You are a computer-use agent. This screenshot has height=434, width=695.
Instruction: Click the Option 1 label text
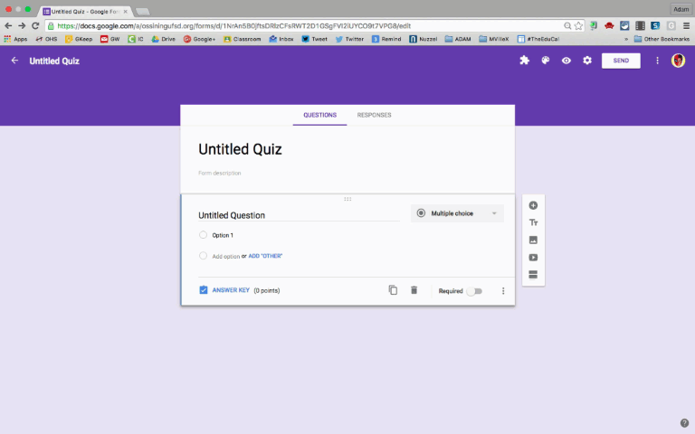(223, 235)
